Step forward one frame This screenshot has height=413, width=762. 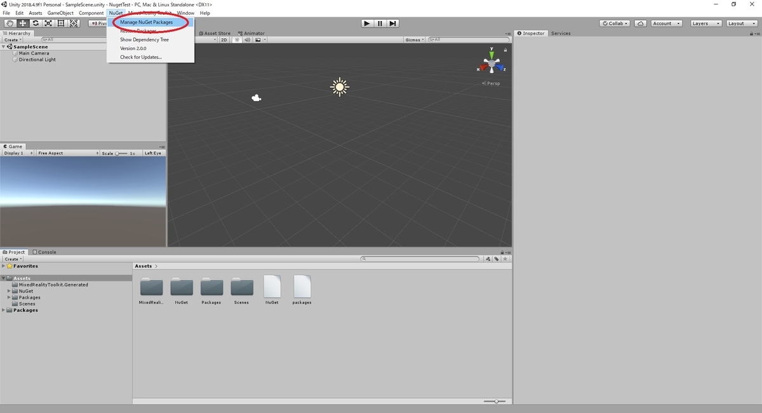point(393,24)
